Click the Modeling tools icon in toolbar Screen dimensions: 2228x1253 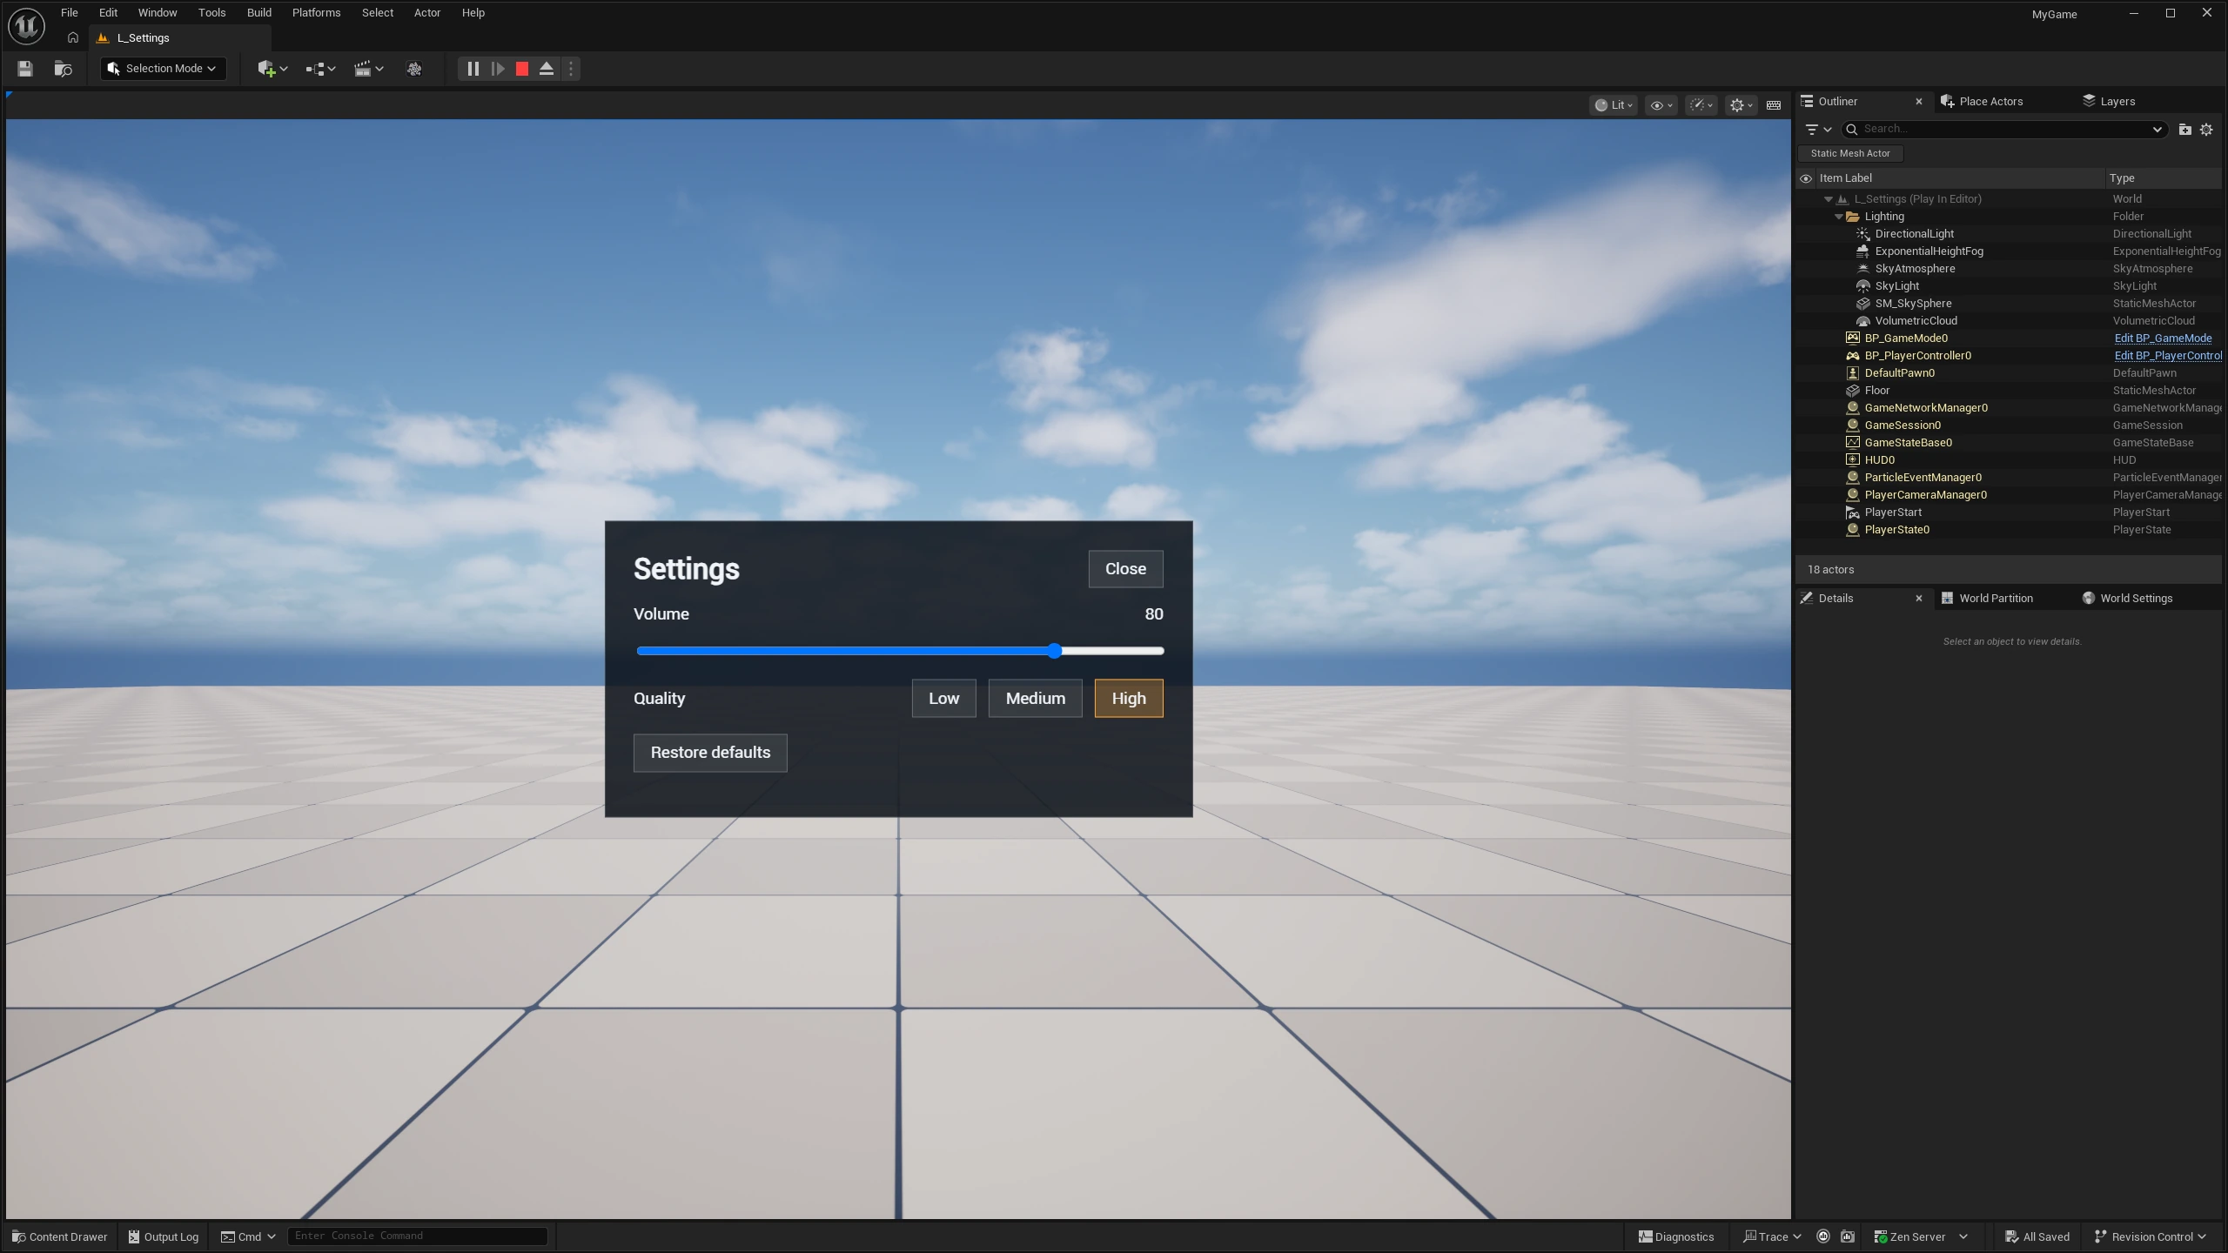click(x=414, y=69)
